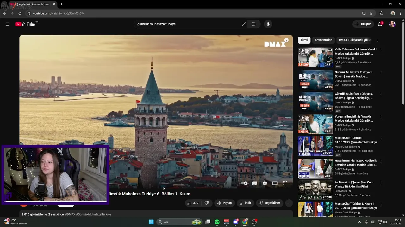Clear the search box with the X
This screenshot has height=227, width=405.
click(x=244, y=24)
